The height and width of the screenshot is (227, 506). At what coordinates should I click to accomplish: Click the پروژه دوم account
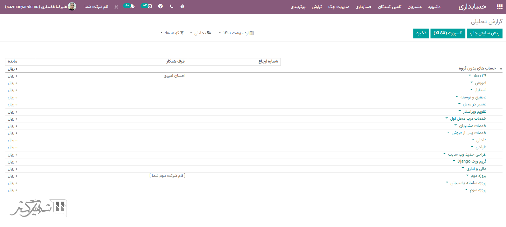pyautogui.click(x=478, y=176)
